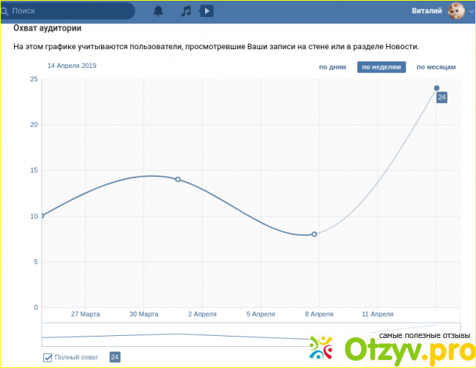Expand the profile menu arrow beside avatar

click(x=471, y=12)
